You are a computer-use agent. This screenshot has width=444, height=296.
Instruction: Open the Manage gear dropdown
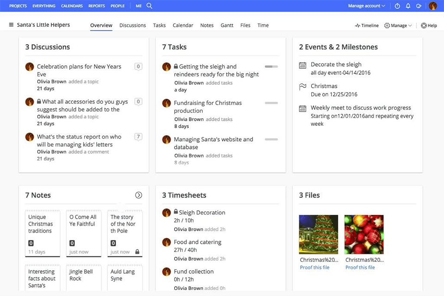(x=398, y=25)
